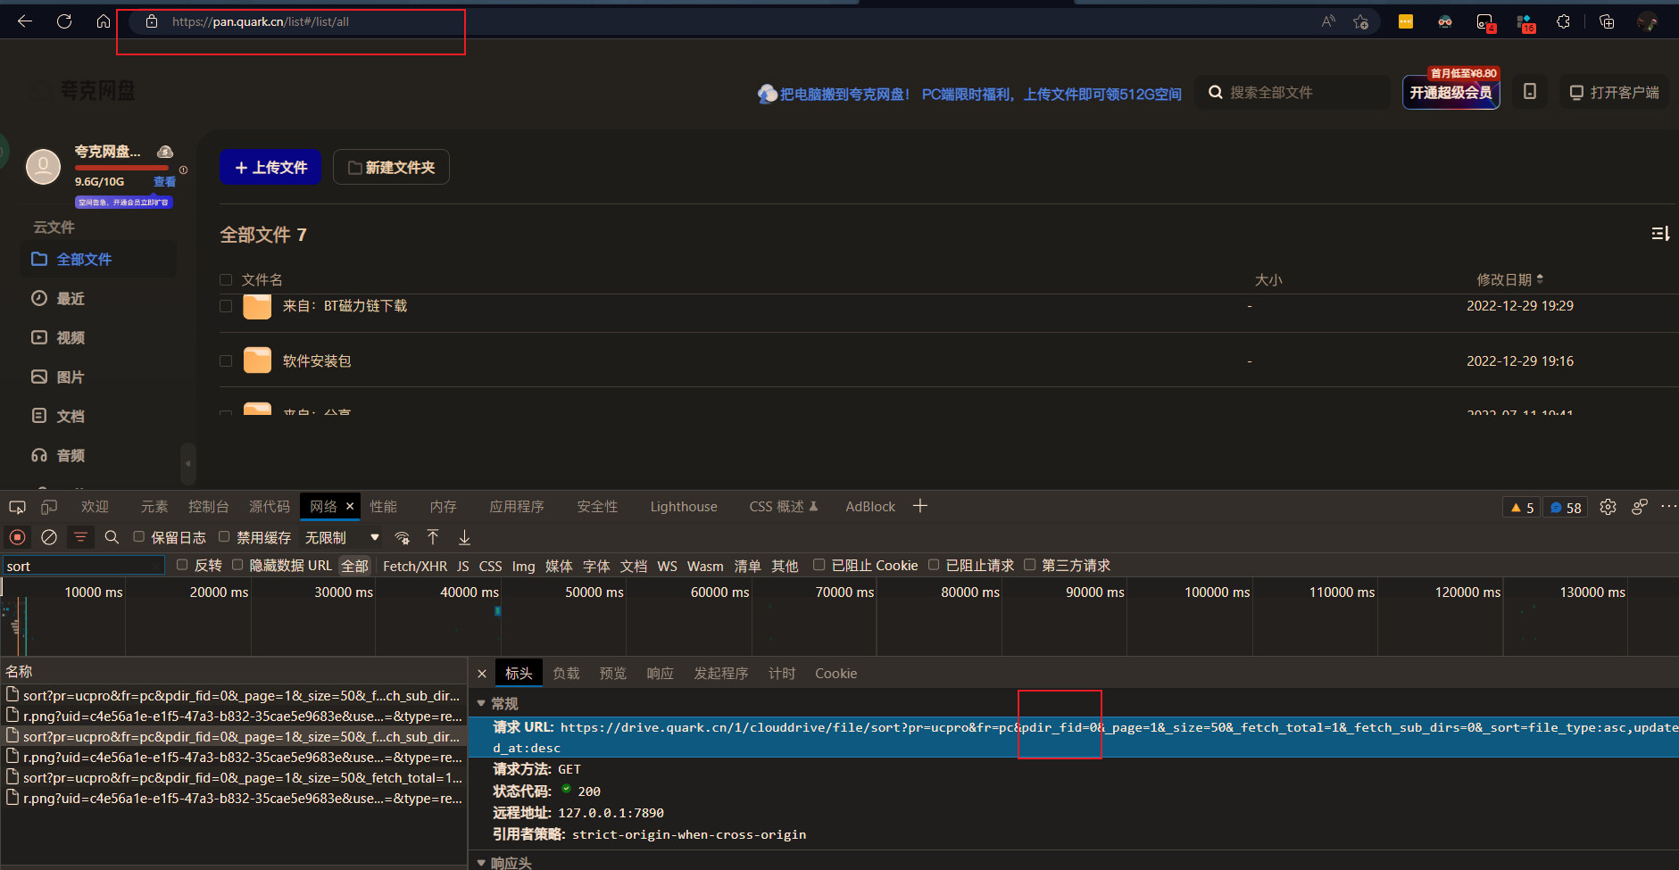Toggle the network filter bar icon
The width and height of the screenshot is (1679, 870).
coord(80,537)
